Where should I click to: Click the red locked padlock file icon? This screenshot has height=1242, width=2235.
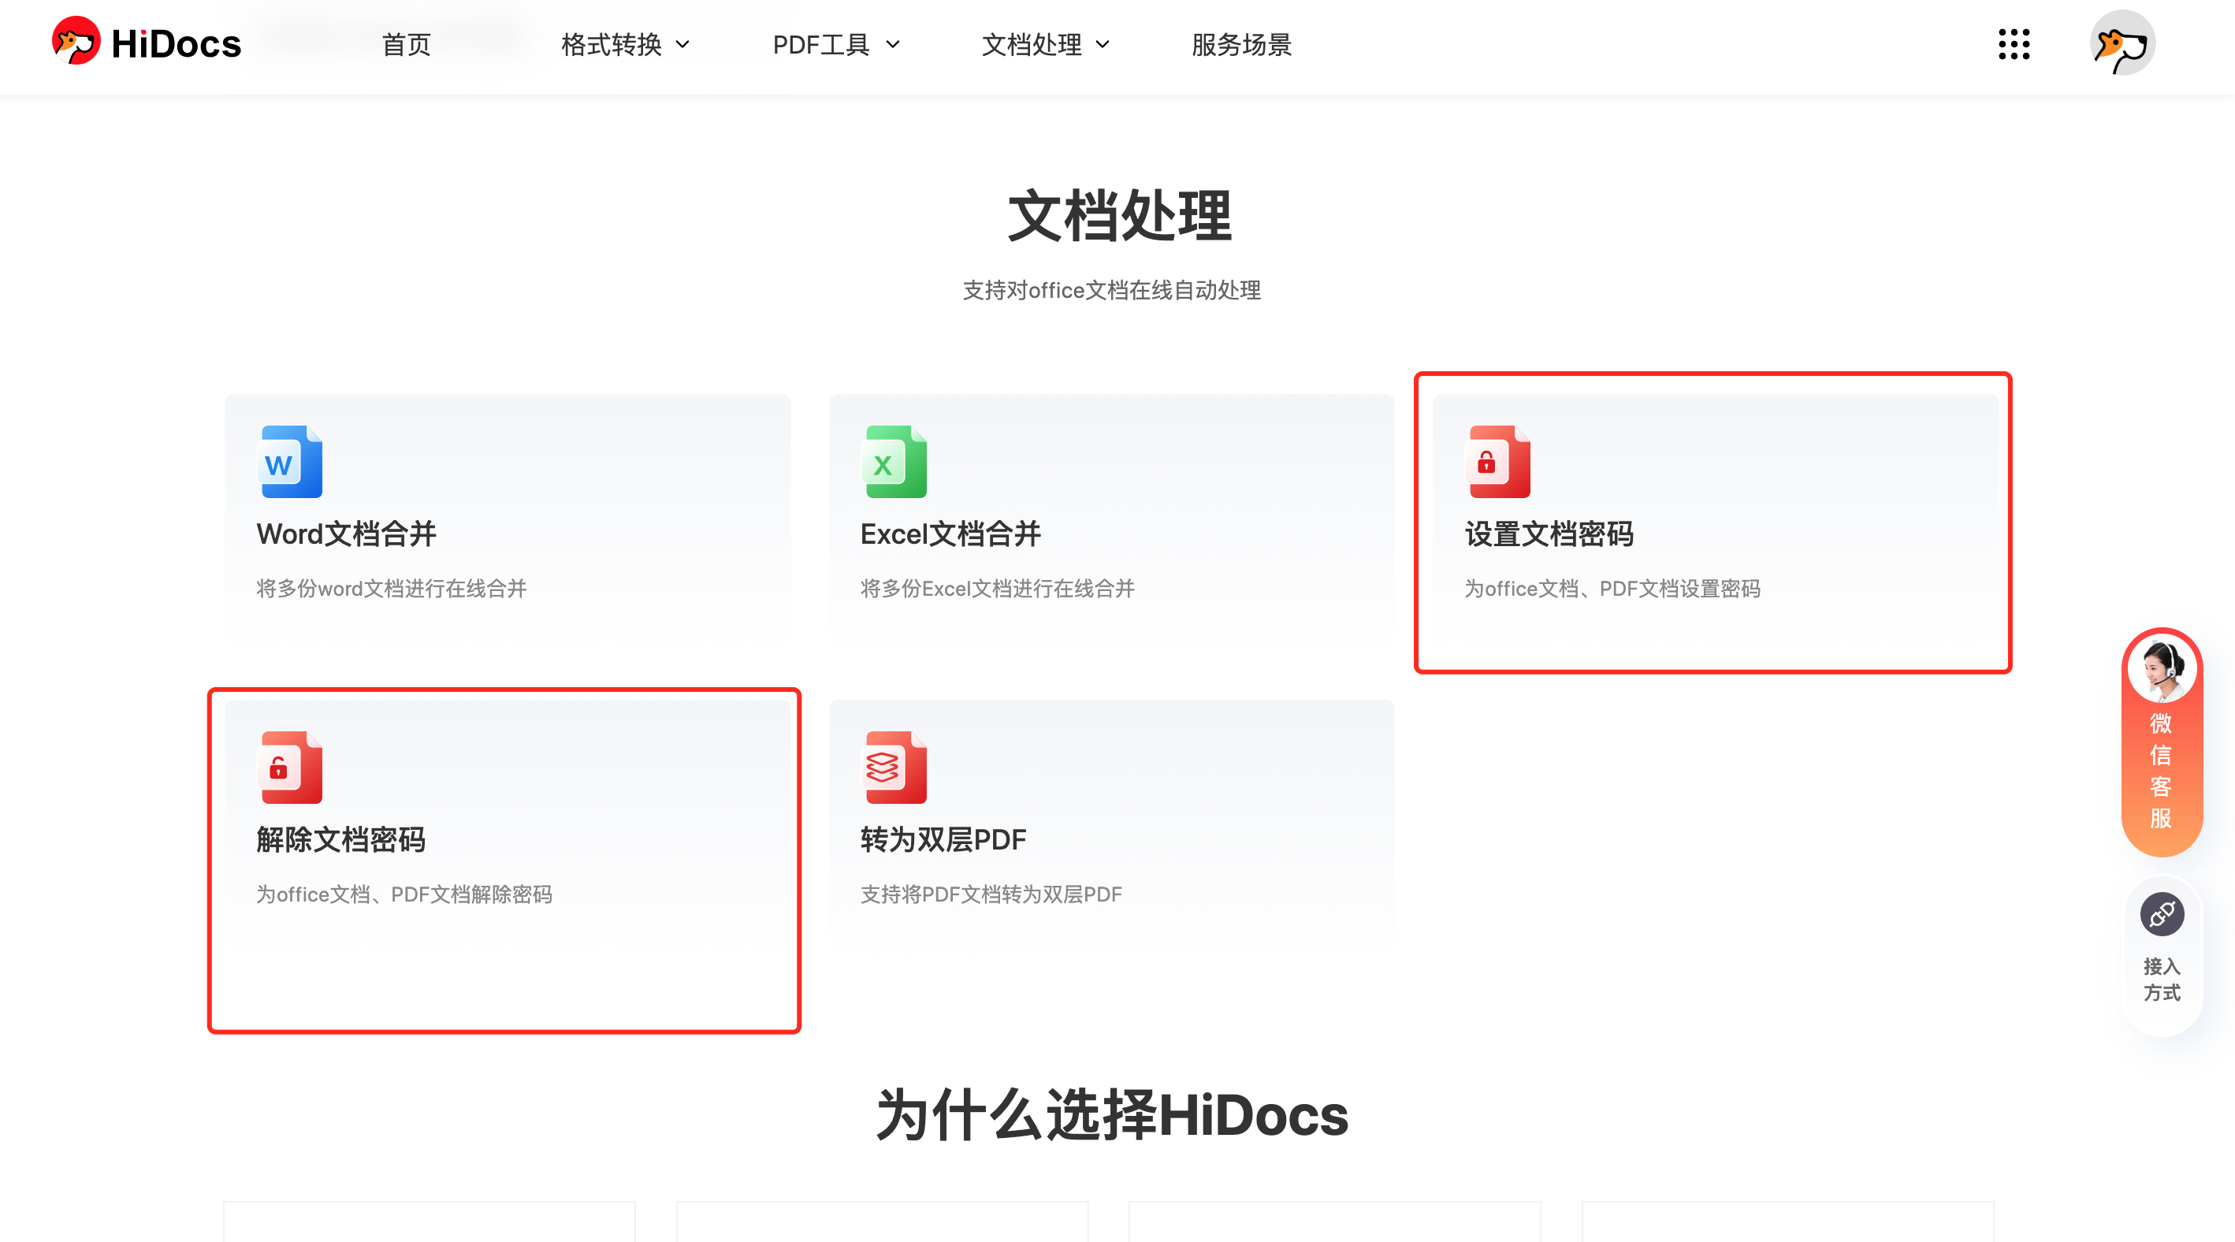click(1499, 461)
